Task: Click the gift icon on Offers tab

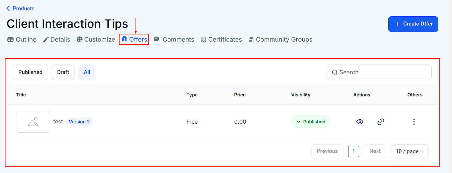Action: (x=124, y=39)
